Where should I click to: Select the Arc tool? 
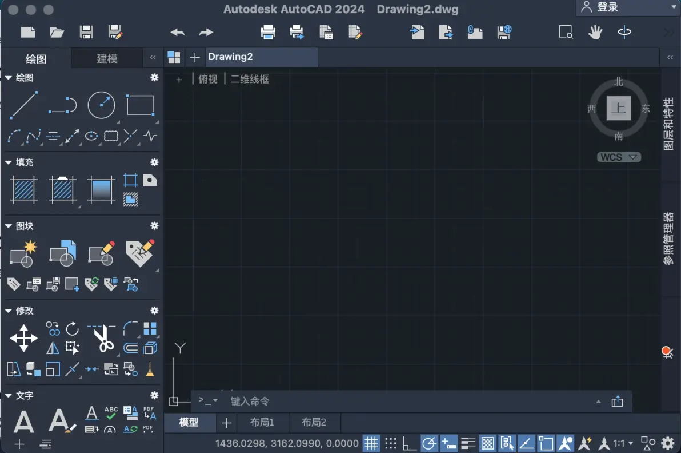click(x=14, y=137)
